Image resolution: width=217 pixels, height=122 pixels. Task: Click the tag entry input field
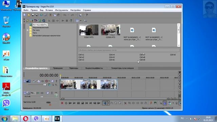pos(129,50)
